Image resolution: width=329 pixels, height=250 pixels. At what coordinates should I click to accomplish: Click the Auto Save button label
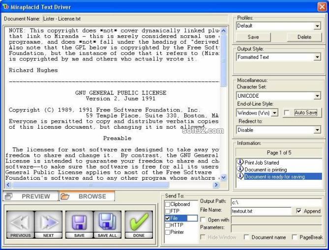(x=306, y=113)
